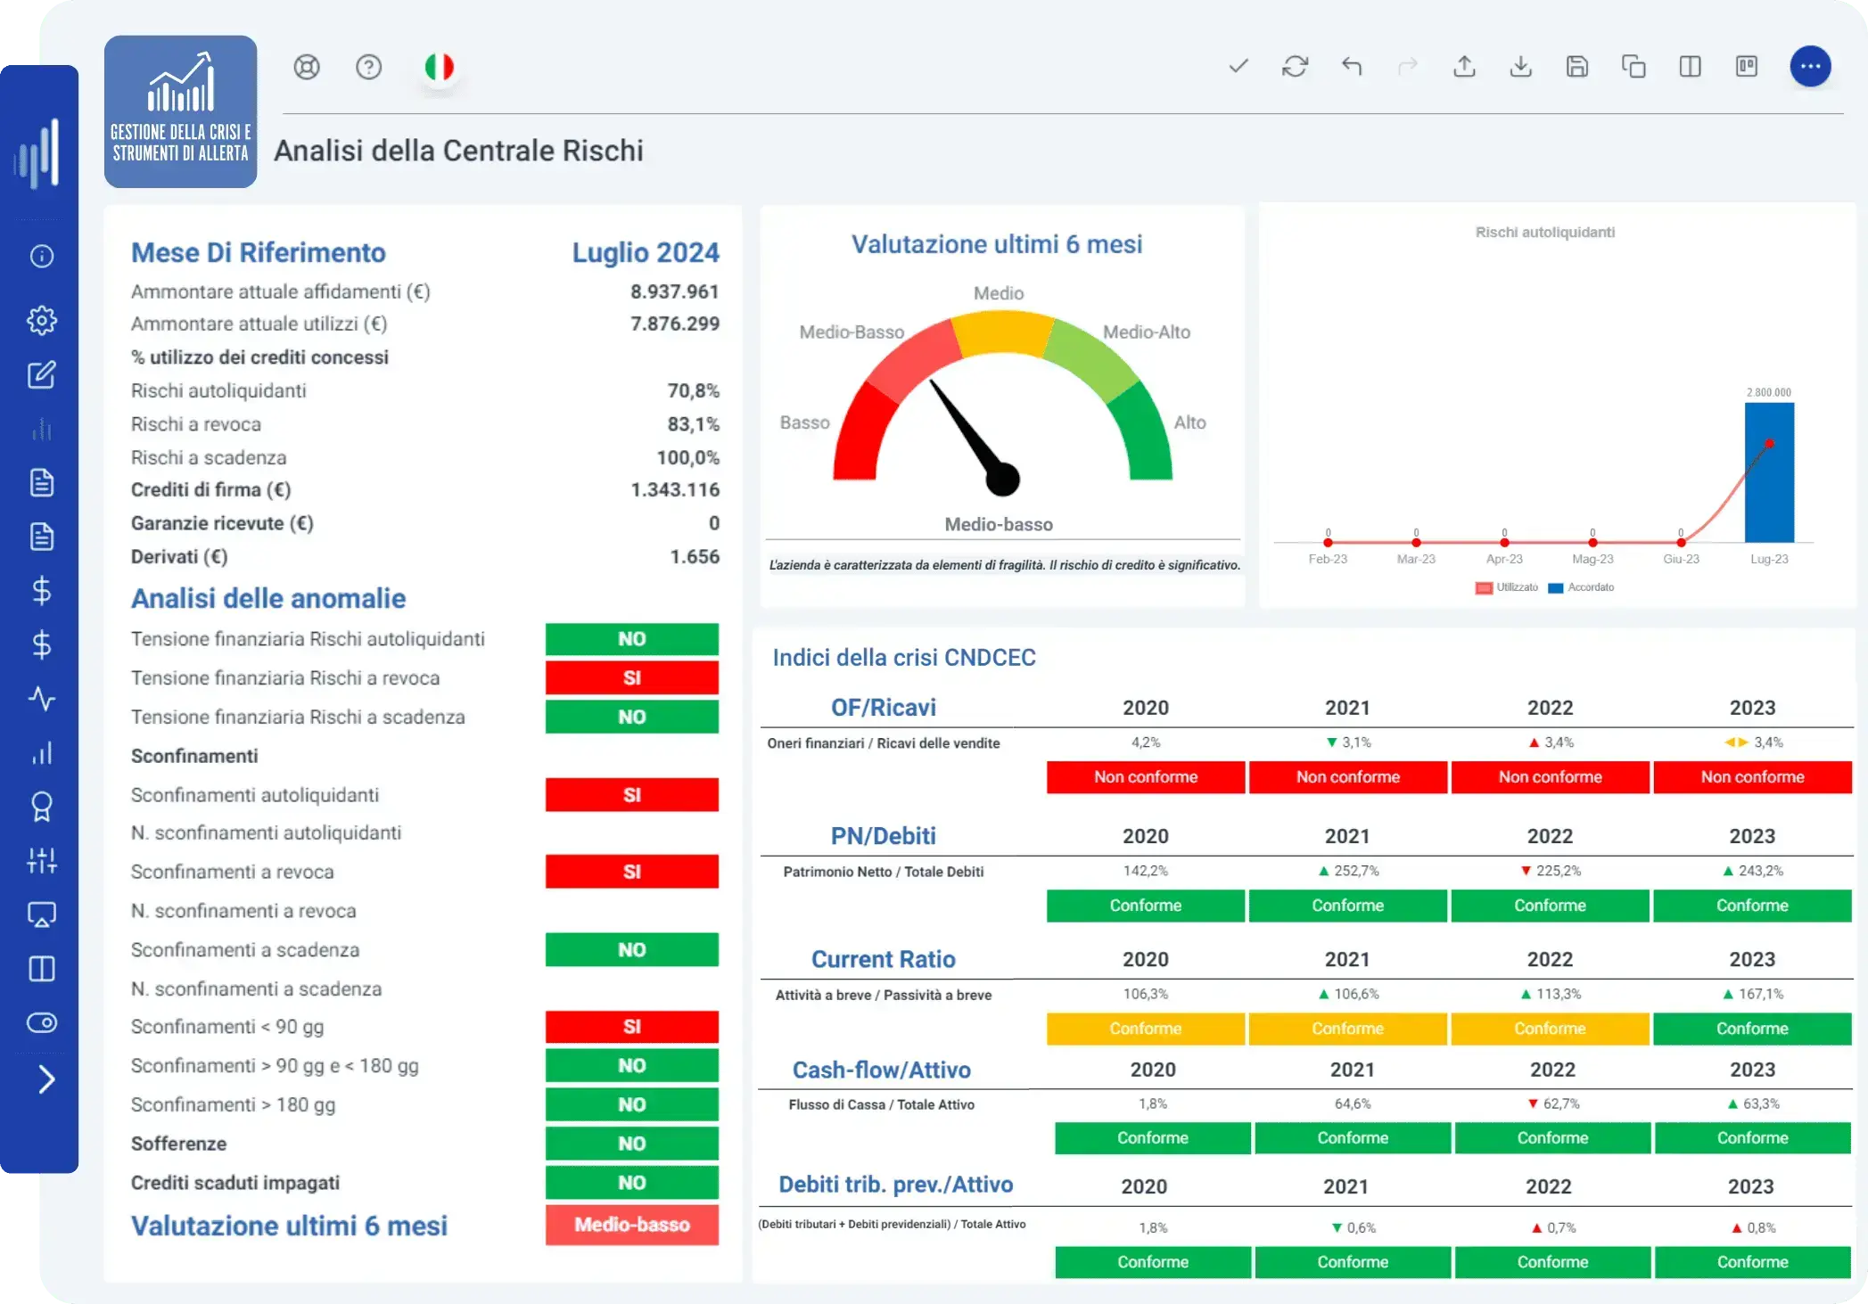Click the Crediti di firma value 1.343.116
The width and height of the screenshot is (1868, 1304).
pyautogui.click(x=674, y=489)
